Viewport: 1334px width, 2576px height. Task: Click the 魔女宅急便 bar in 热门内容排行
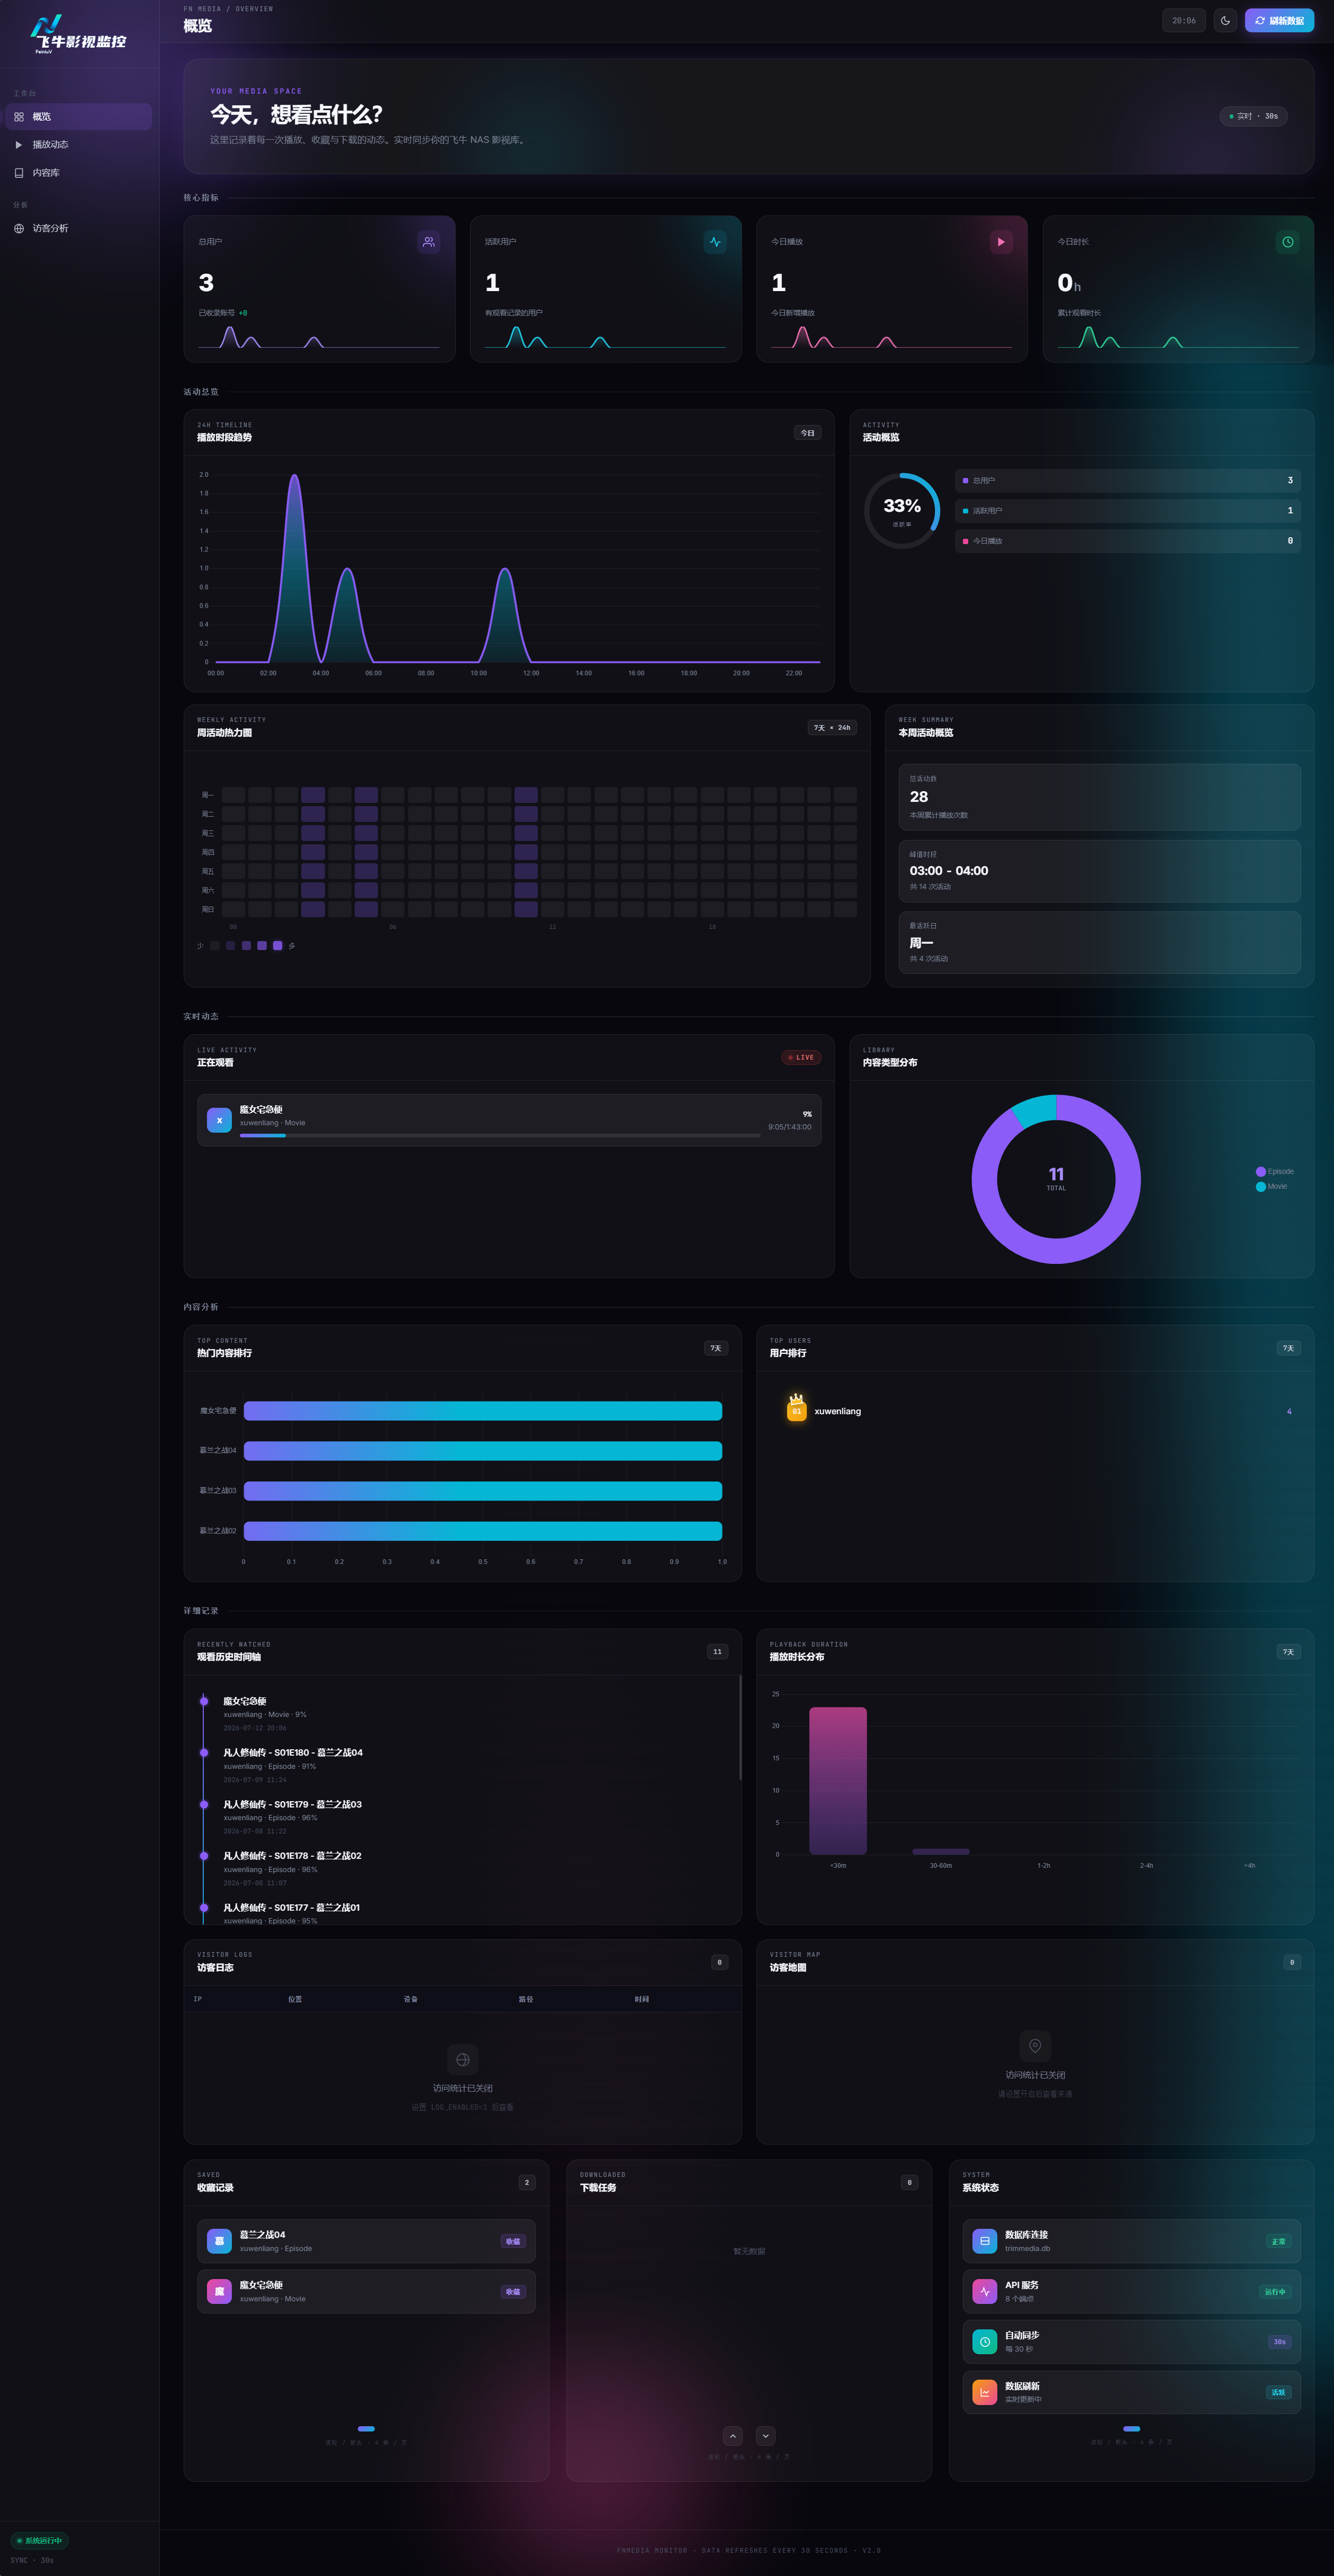[x=483, y=1411]
